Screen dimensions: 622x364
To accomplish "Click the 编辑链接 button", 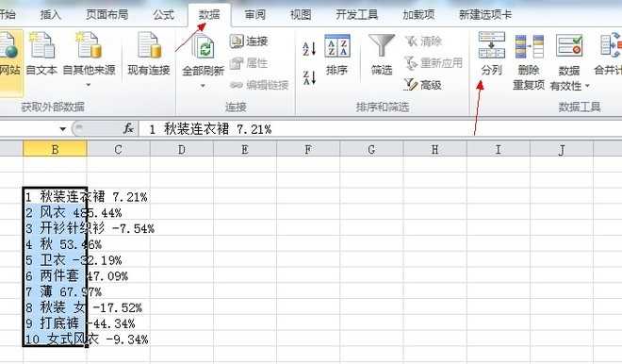I will pos(259,85).
